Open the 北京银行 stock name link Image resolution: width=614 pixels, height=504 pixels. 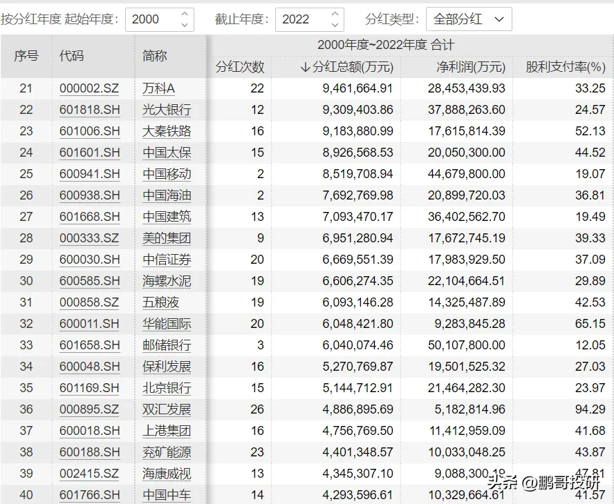coord(167,388)
